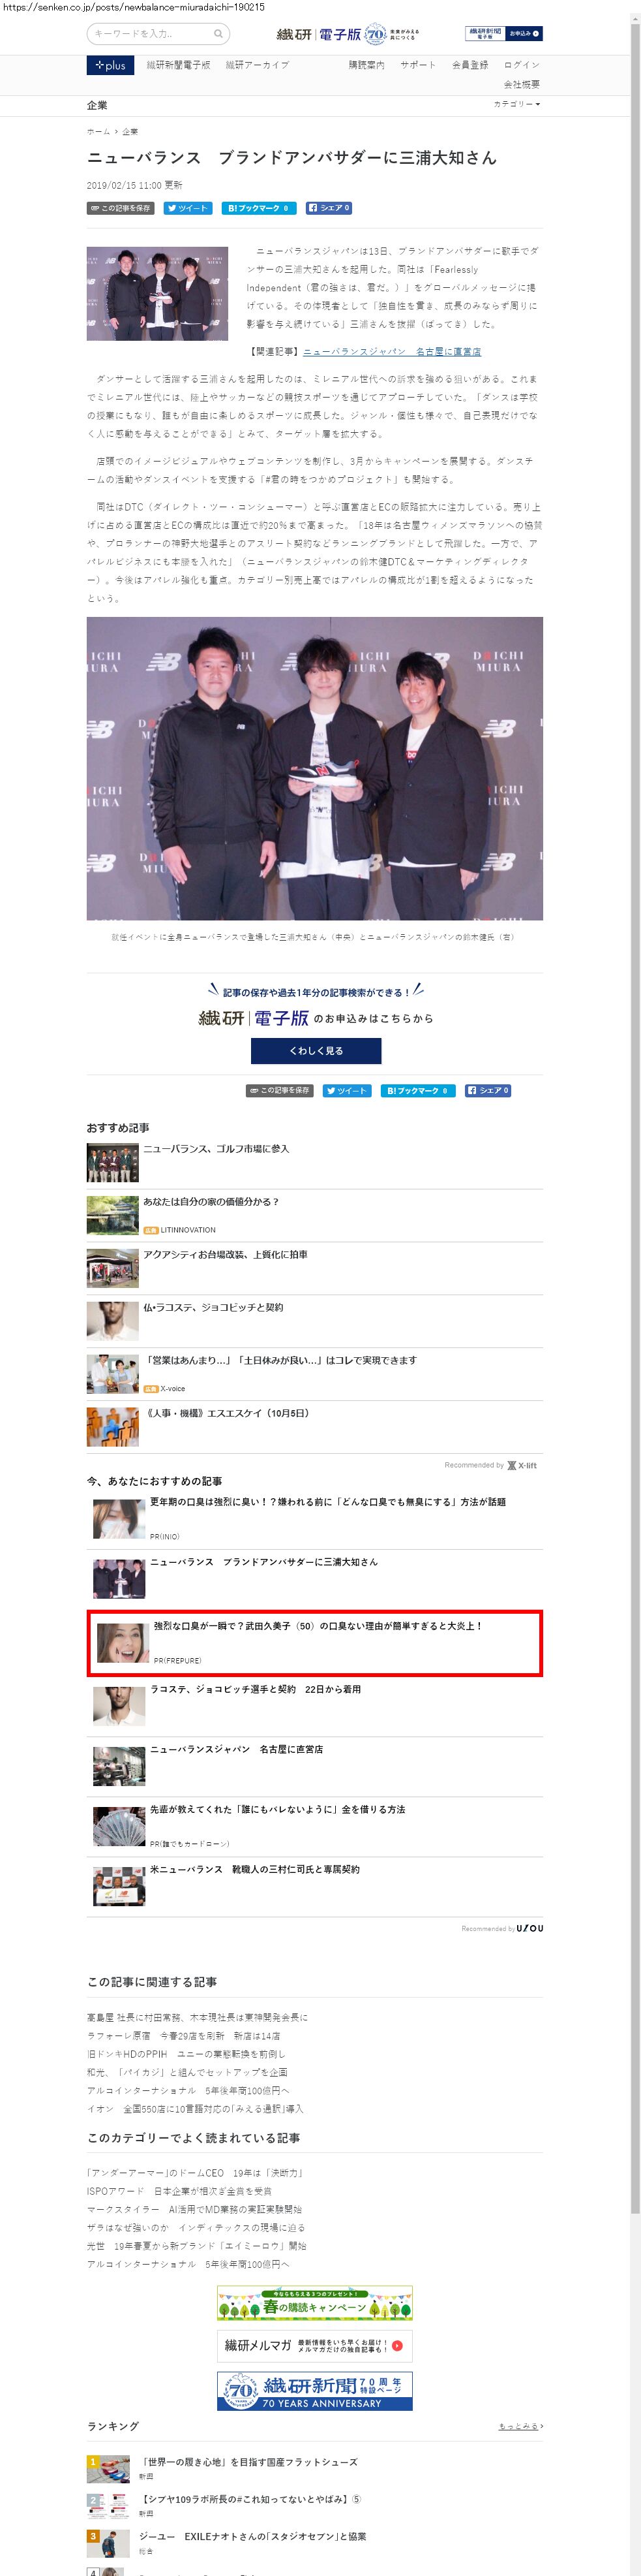Expand the カテゴリー dropdown
641x2576 pixels.
click(517, 104)
